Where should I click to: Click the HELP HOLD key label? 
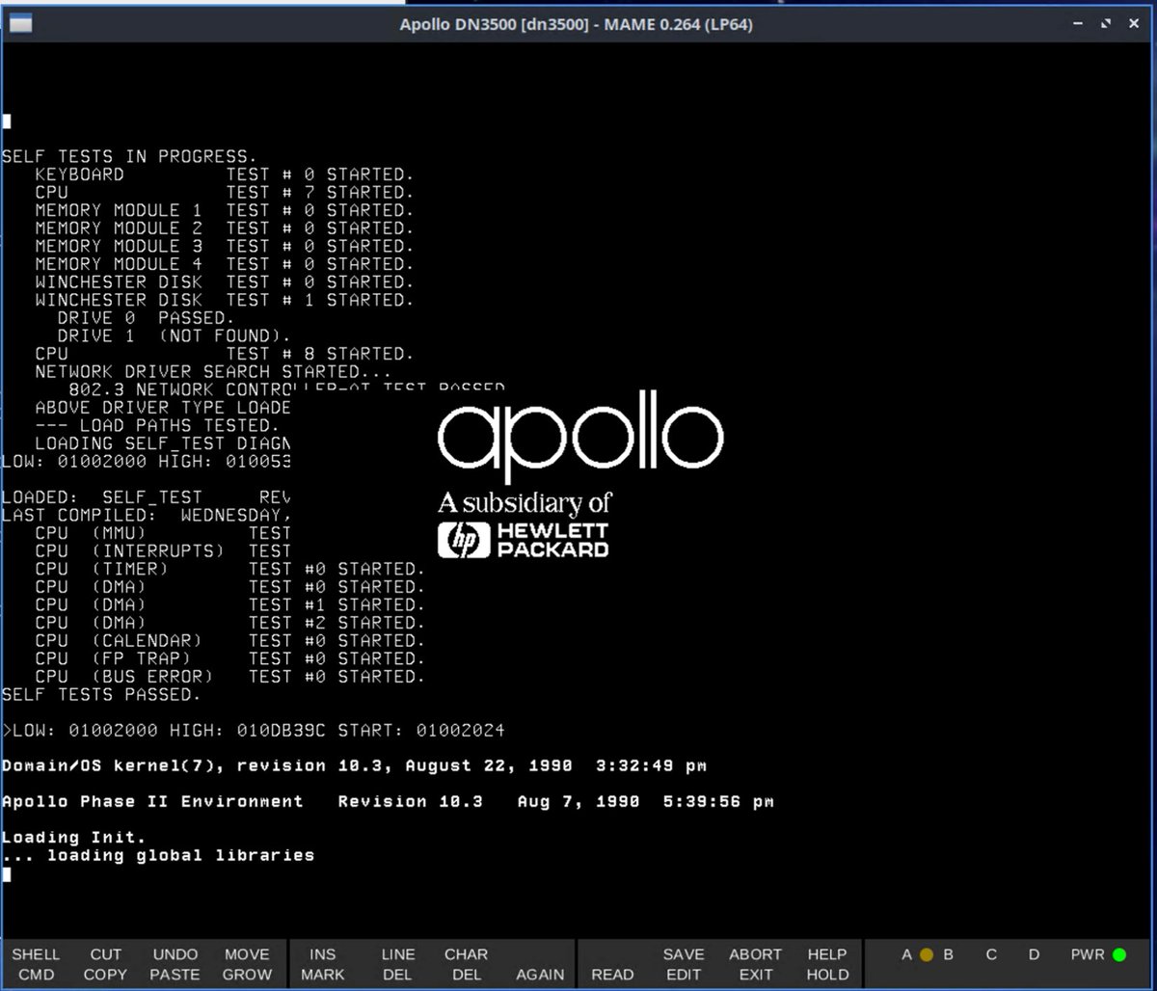pyautogui.click(x=827, y=964)
